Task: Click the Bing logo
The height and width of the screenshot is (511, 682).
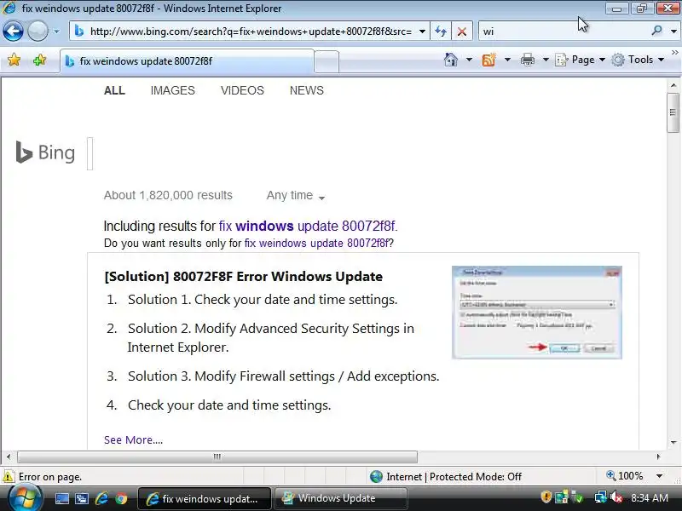Action: (45, 152)
